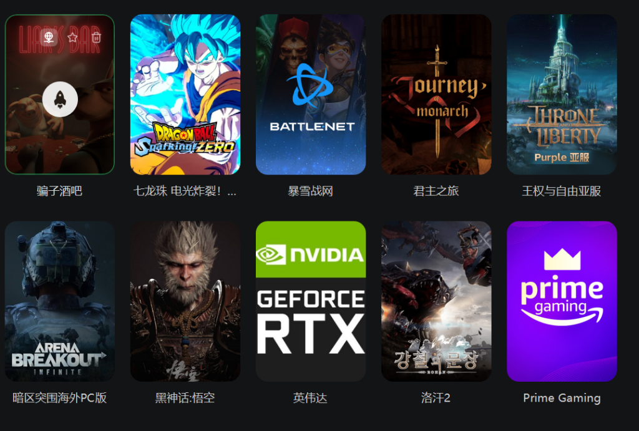Open the Throne and Liberty Purple card
The image size is (639, 431).
click(x=562, y=95)
